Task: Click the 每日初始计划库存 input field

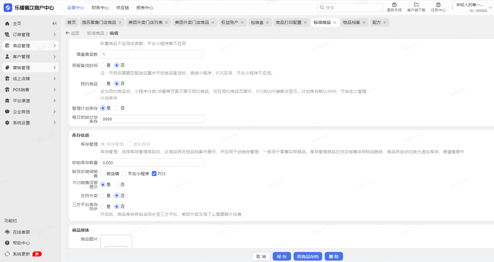Action: (x=153, y=119)
